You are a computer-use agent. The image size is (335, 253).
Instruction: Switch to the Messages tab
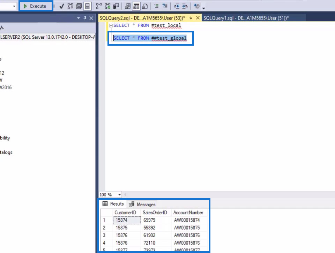point(142,205)
